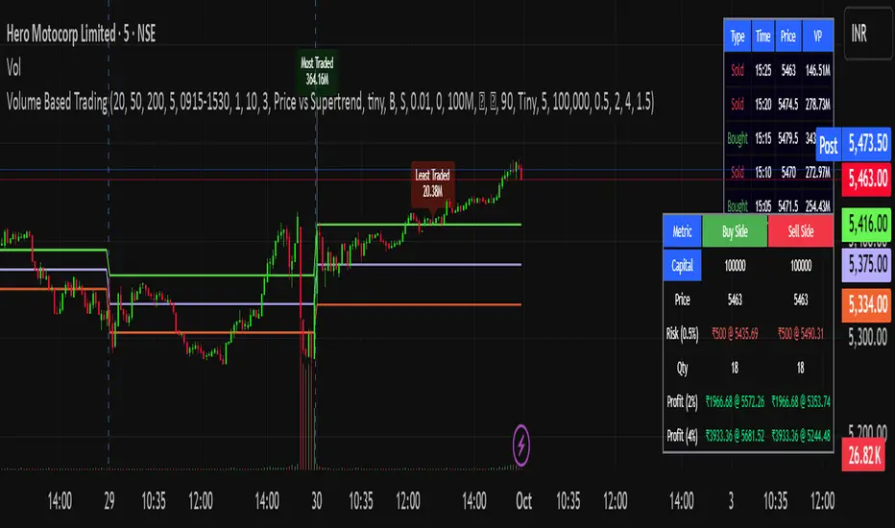Viewport: 895px width, 528px height.
Task: Click the orange 5,334.00 level label
Action: tap(867, 305)
